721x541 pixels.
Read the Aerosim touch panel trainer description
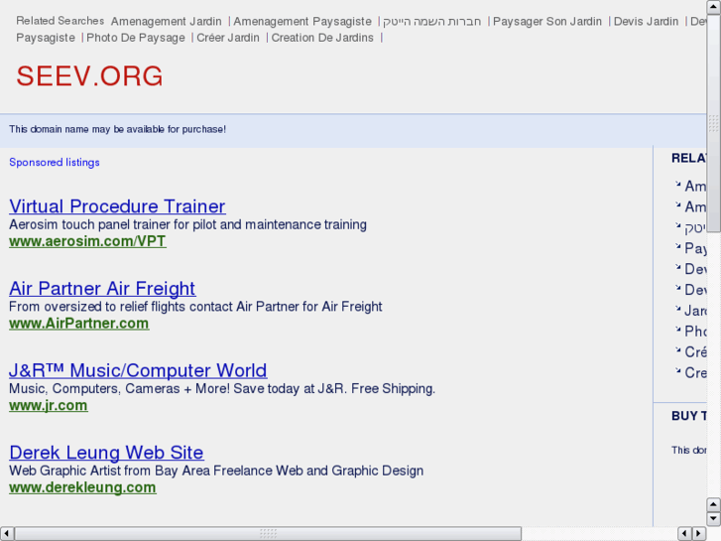(x=187, y=224)
